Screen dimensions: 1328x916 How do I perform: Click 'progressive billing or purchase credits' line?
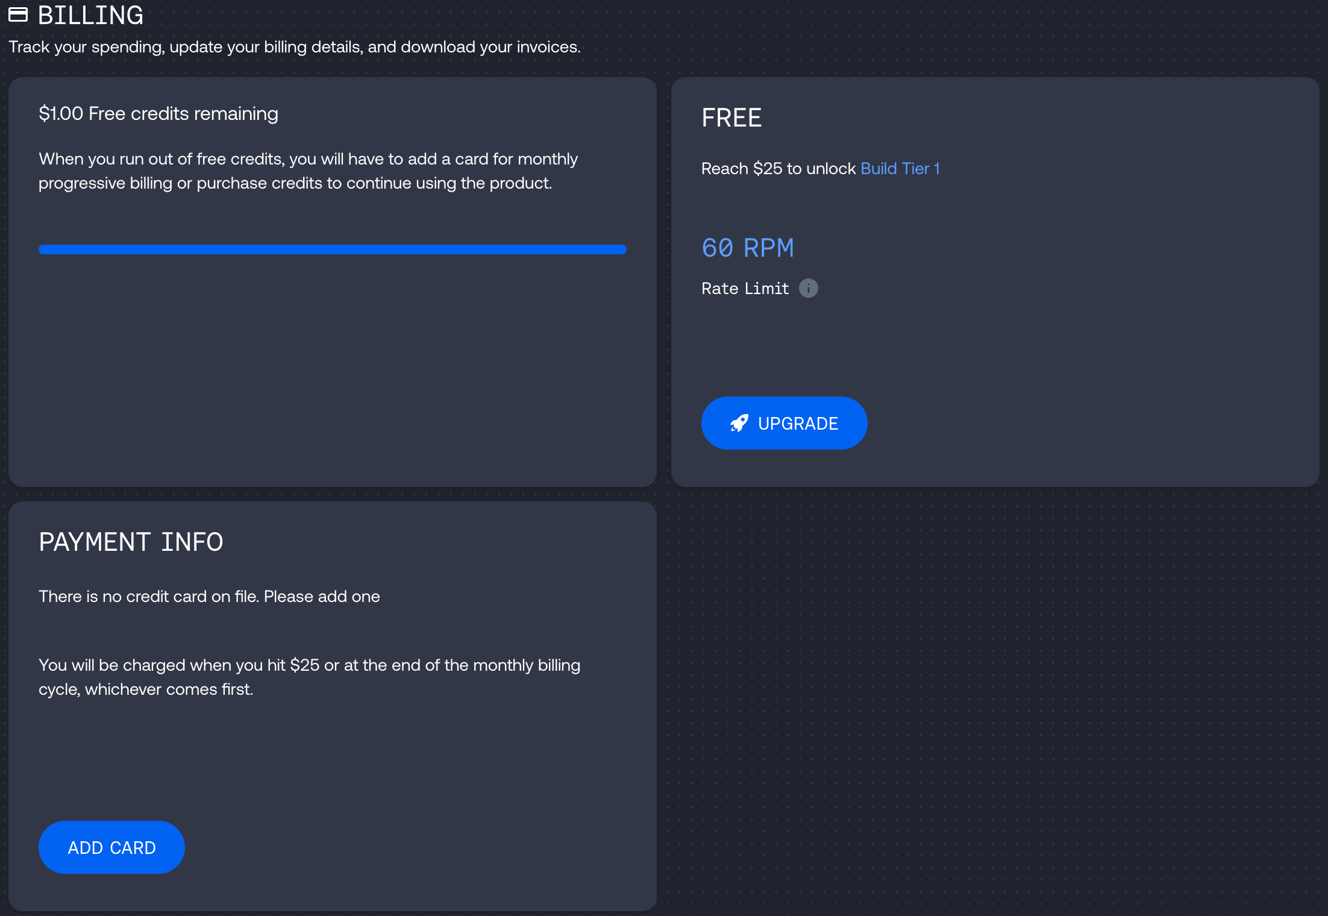pos(295,183)
